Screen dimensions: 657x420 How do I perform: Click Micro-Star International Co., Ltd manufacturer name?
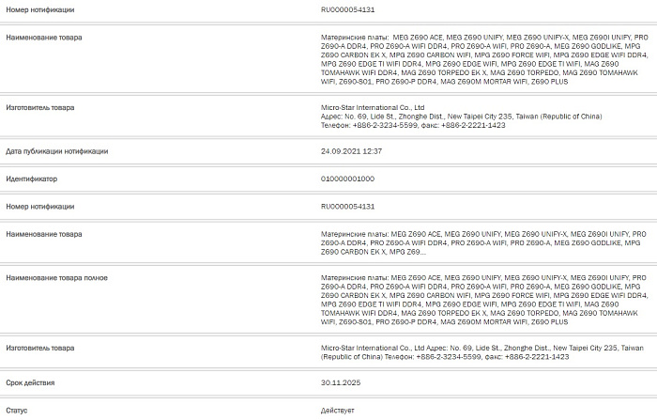tap(373, 107)
